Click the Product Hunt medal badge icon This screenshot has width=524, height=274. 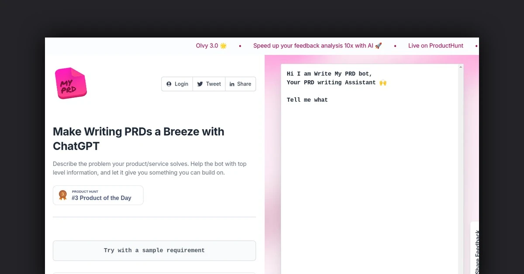pos(62,195)
